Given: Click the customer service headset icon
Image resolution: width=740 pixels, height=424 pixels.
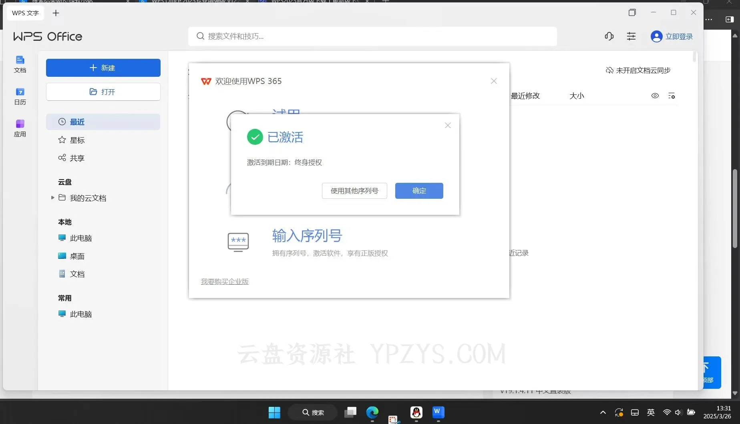Looking at the screenshot, I should click(609, 36).
